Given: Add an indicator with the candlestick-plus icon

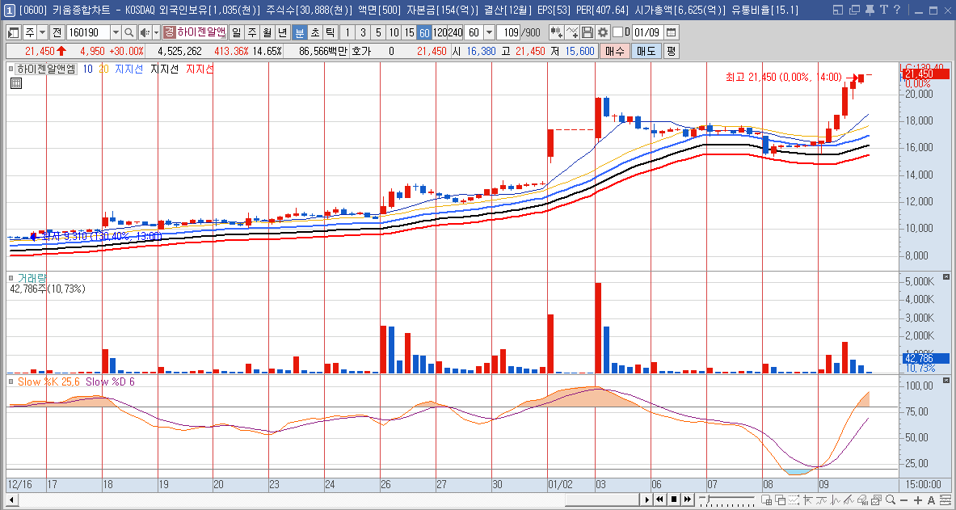Looking at the screenshot, I should click(x=556, y=32).
